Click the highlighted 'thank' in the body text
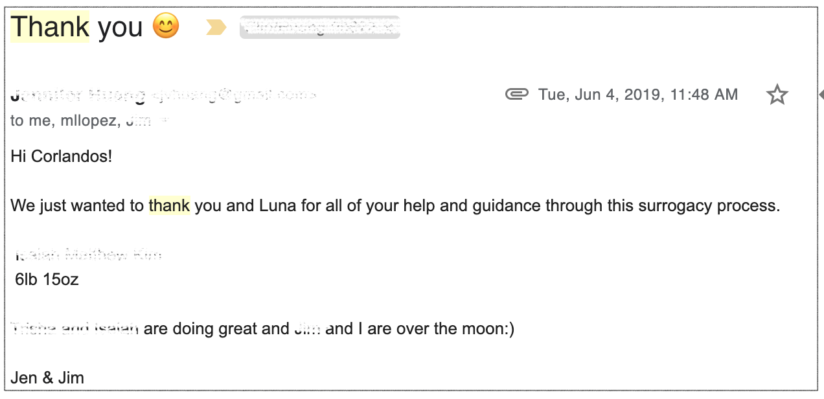 169,206
